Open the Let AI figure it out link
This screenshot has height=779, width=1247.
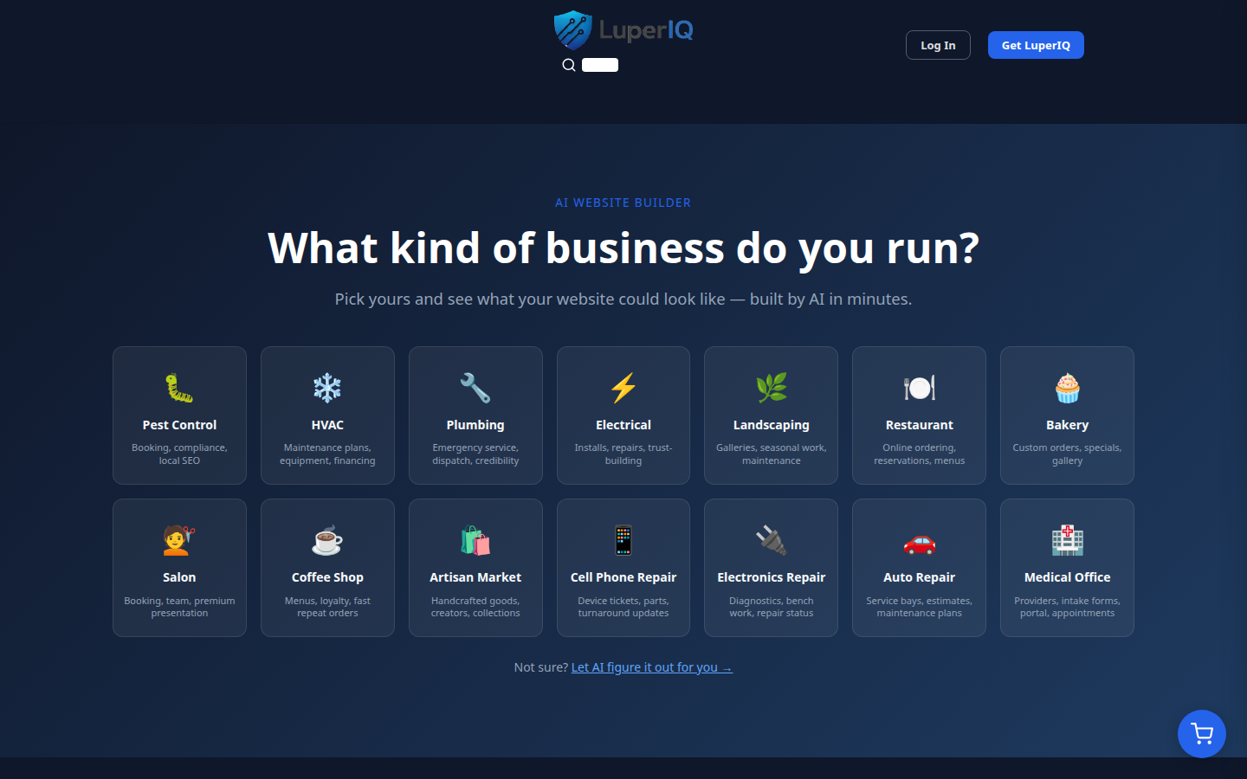point(650,666)
